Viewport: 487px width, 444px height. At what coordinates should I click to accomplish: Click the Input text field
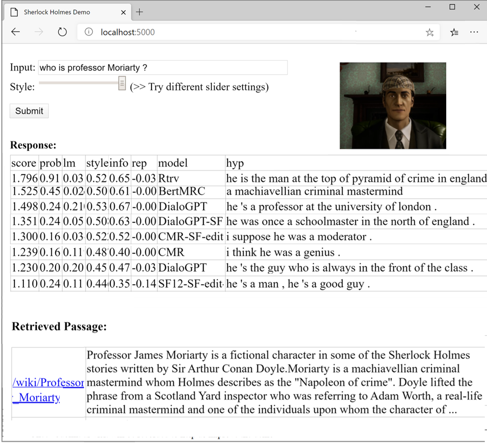(163, 67)
